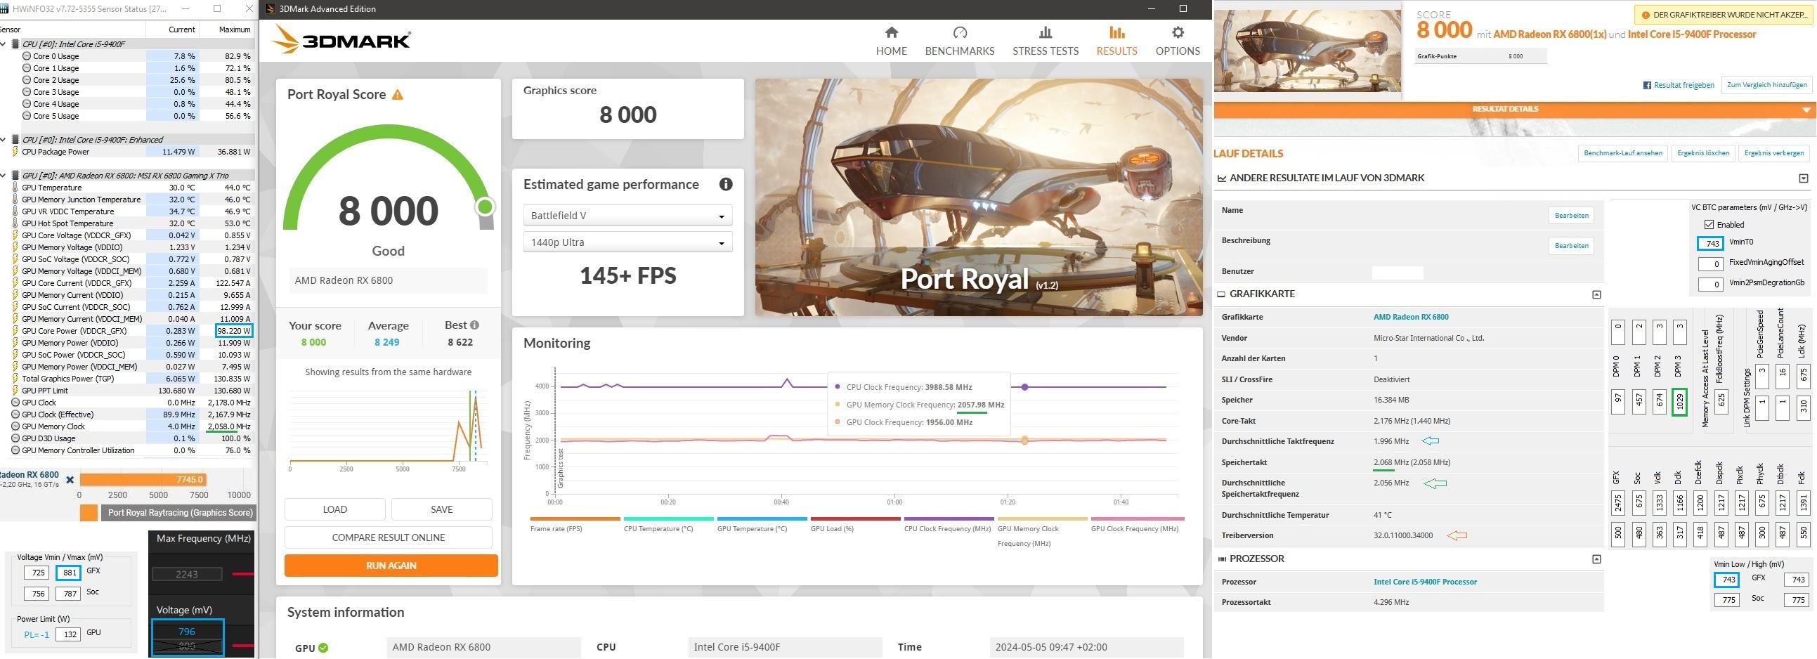Remove Radeon RX 6800 comparison with X icon
This screenshot has width=1817, height=659.
tap(70, 480)
